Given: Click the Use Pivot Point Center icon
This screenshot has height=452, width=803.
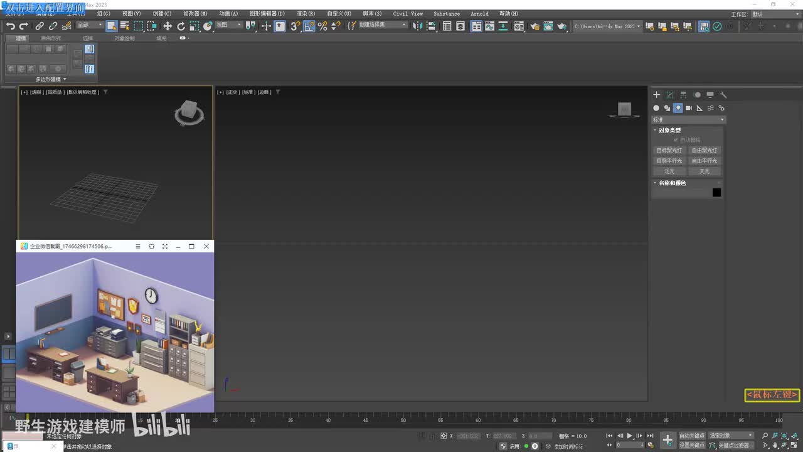Looking at the screenshot, I should pos(251,26).
